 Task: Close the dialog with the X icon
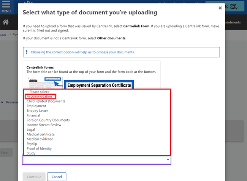pos(220,8)
